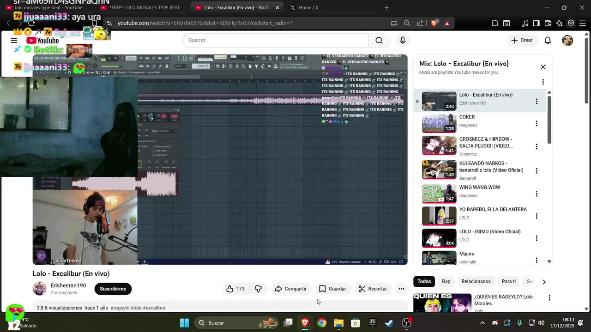Show hidden system tray icons

(x=482, y=323)
